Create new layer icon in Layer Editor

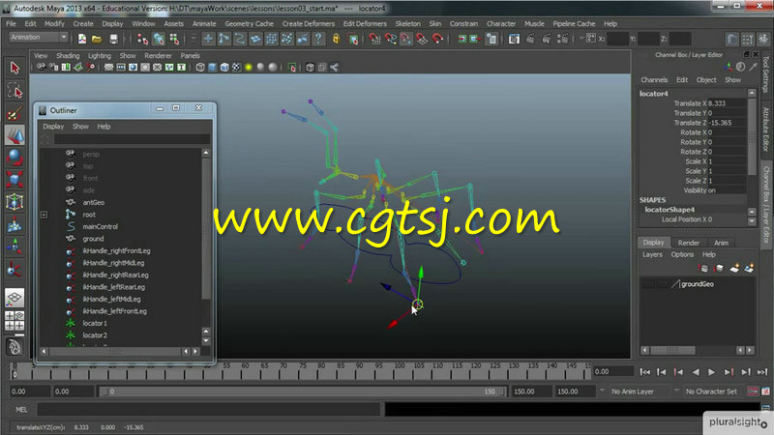[x=734, y=268]
